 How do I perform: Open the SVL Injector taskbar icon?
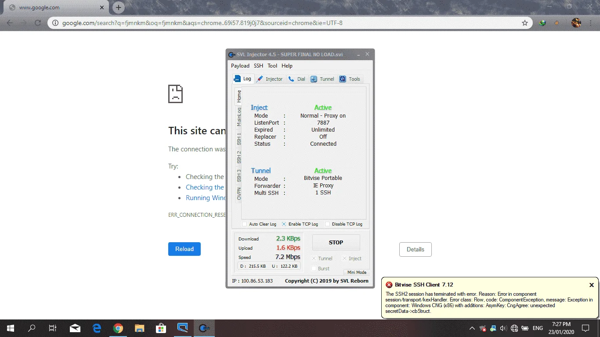204,328
